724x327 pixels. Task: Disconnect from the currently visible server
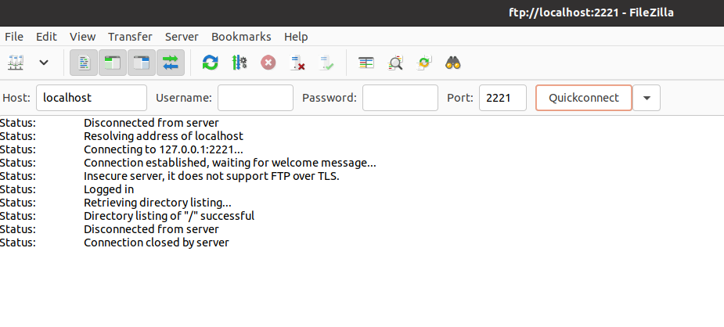(297, 63)
